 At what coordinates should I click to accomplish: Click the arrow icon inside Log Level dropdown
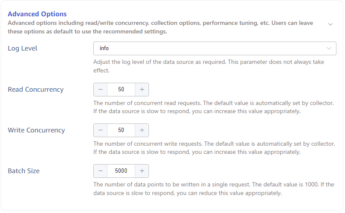point(329,48)
